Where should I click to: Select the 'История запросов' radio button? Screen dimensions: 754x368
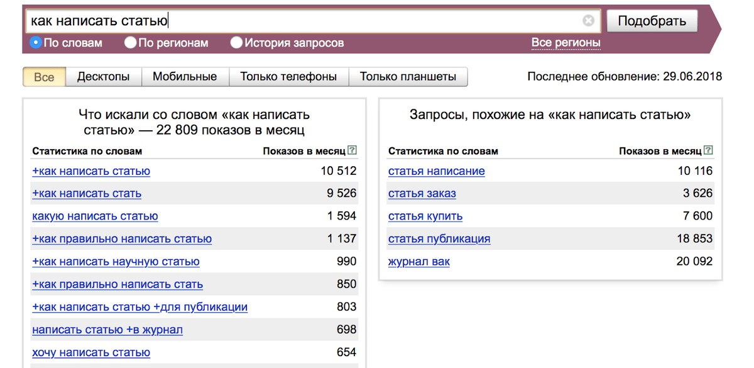pyautogui.click(x=236, y=43)
